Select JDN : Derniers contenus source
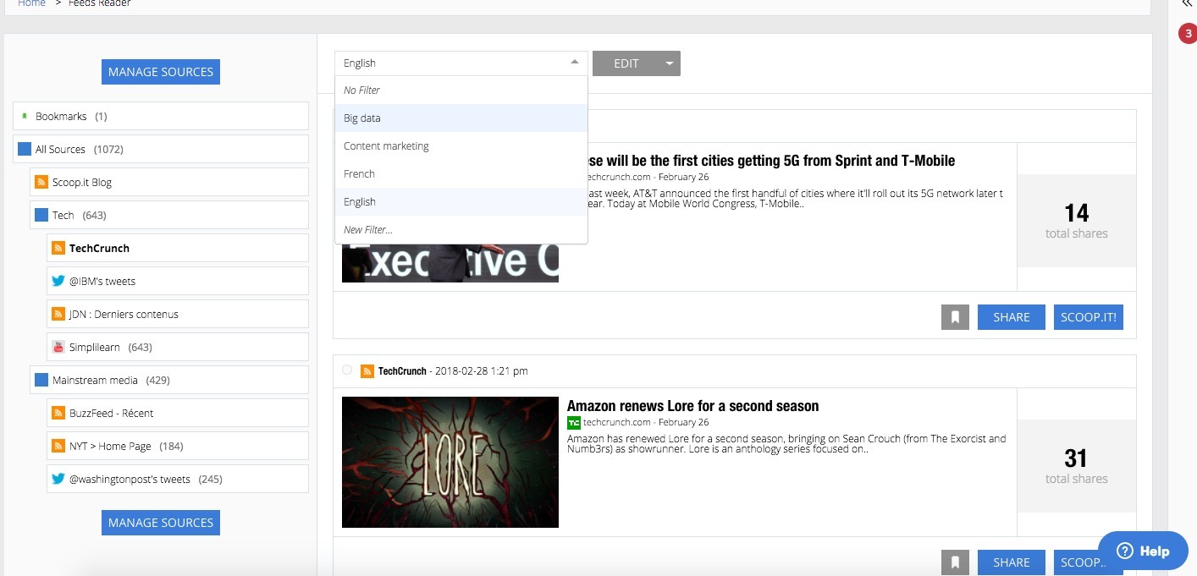This screenshot has height=576, width=1197. pos(178,314)
